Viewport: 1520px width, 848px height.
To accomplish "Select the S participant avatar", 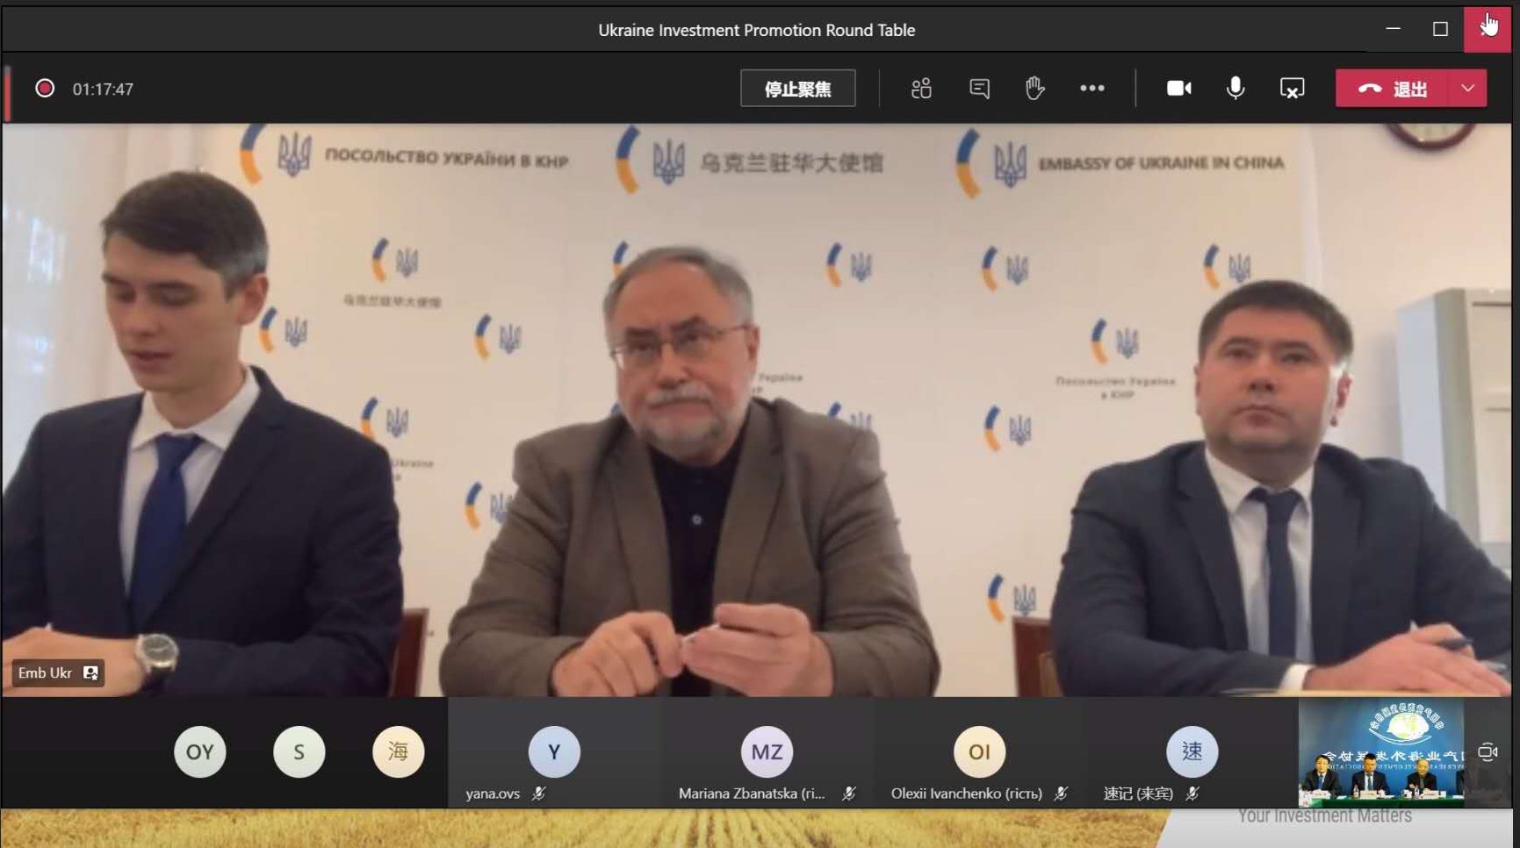I will 299,752.
